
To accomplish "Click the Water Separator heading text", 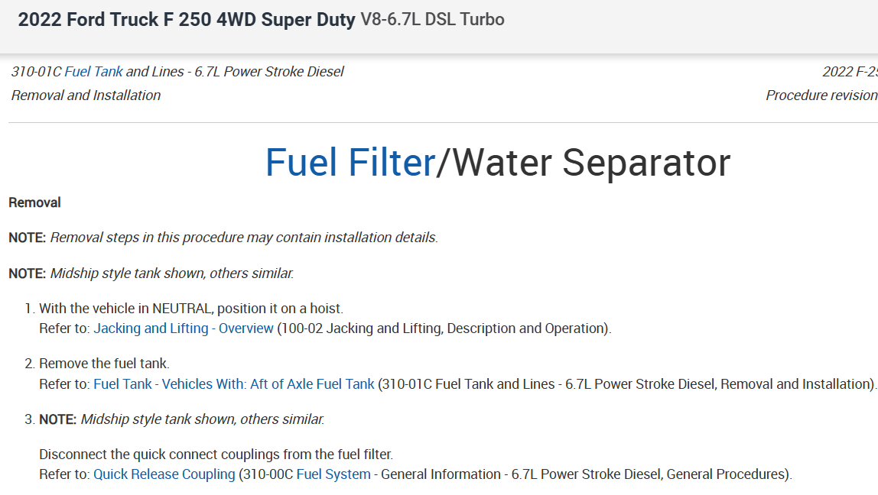I will (x=591, y=163).
